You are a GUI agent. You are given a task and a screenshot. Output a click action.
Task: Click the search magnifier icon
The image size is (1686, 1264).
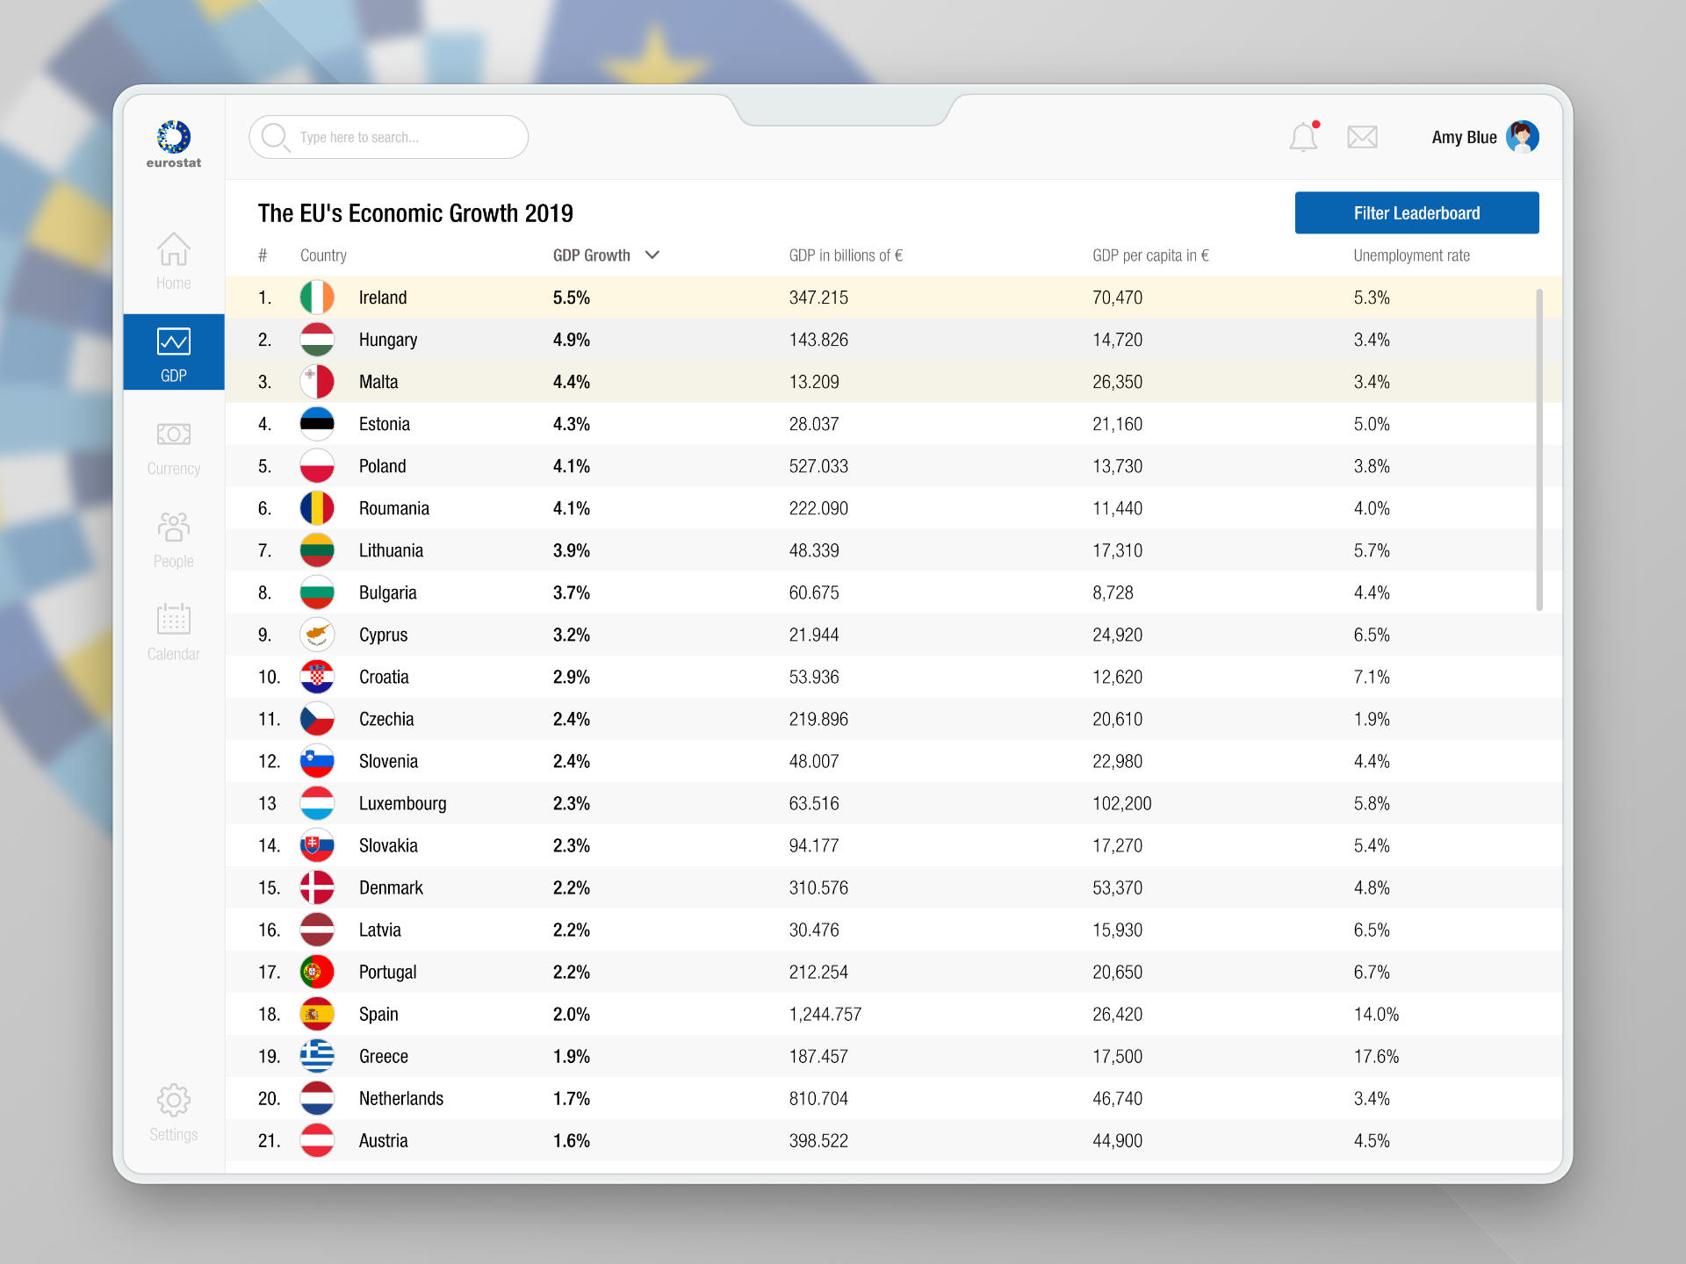coord(275,137)
